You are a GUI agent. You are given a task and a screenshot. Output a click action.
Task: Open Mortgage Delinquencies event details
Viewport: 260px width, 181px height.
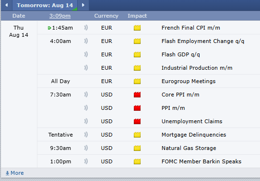(x=194, y=135)
